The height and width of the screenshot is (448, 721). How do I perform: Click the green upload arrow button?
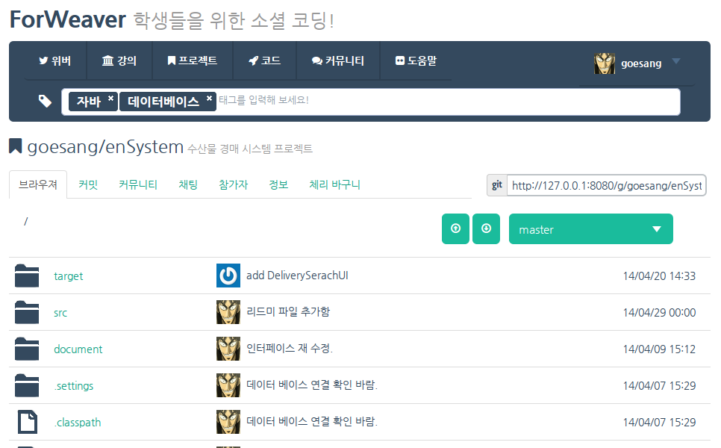point(456,228)
